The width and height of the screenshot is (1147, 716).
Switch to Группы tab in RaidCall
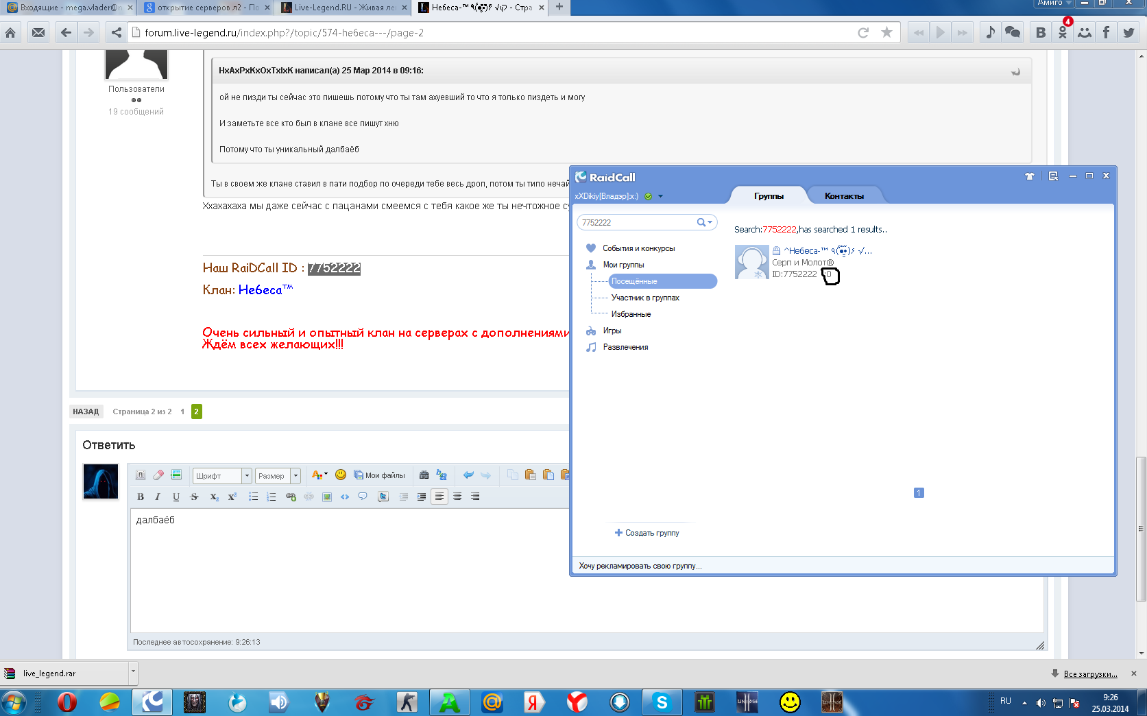[769, 195]
